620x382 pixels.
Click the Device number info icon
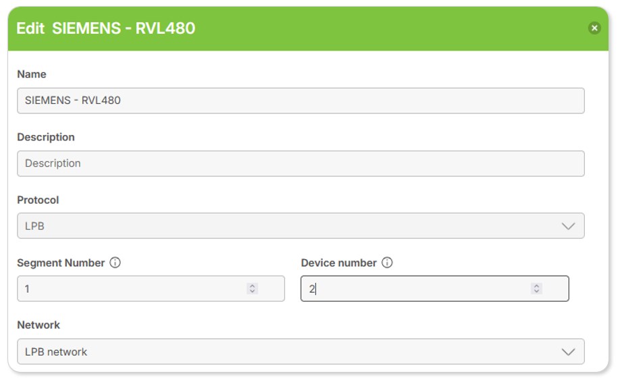[387, 263]
